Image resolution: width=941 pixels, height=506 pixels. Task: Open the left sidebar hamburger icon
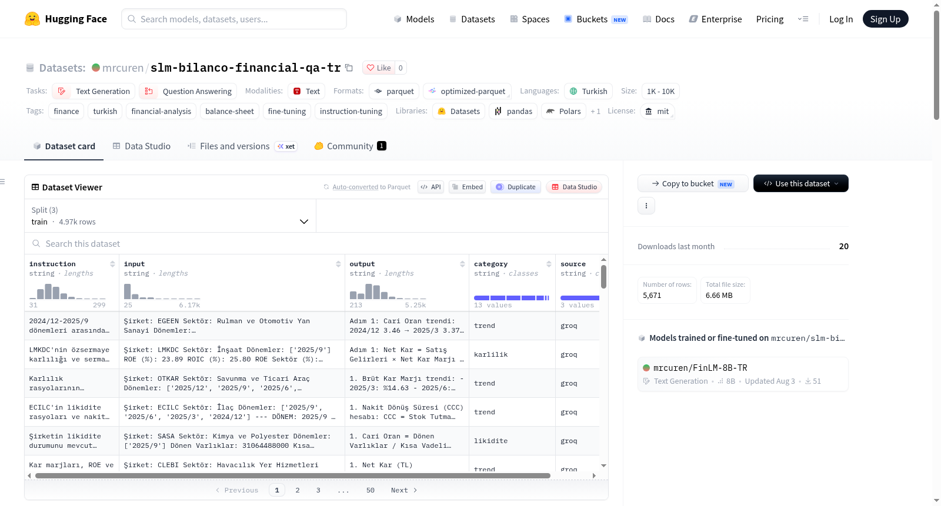pos(2,182)
